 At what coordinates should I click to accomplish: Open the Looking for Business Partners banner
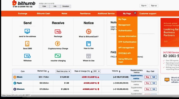point(170,32)
